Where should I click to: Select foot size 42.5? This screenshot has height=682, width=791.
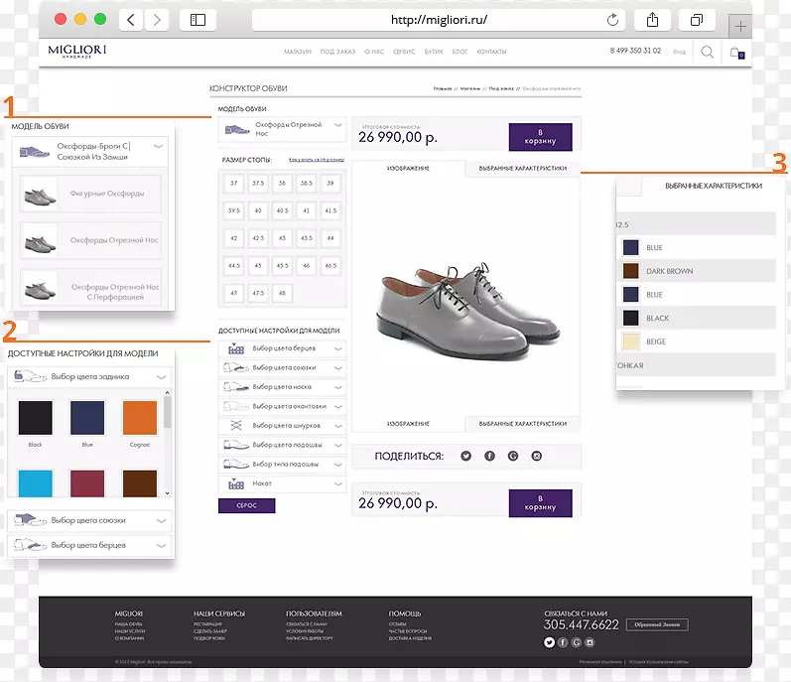tap(258, 237)
